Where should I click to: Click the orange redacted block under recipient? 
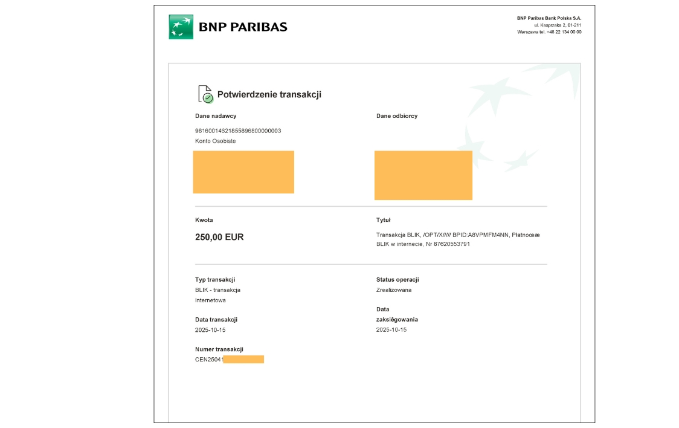423,175
